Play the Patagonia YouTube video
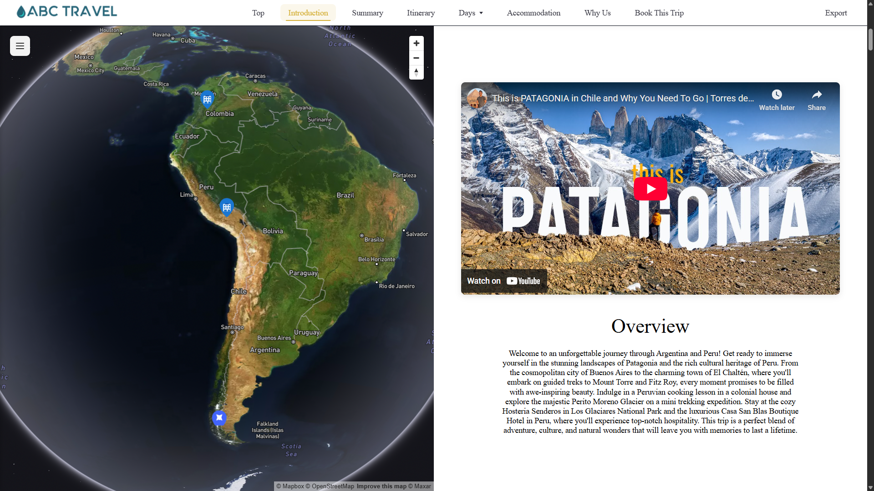 pyautogui.click(x=650, y=189)
